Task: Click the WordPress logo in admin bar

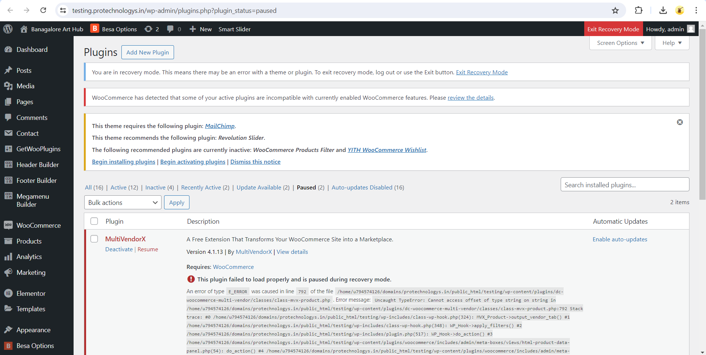Action: click(x=8, y=29)
